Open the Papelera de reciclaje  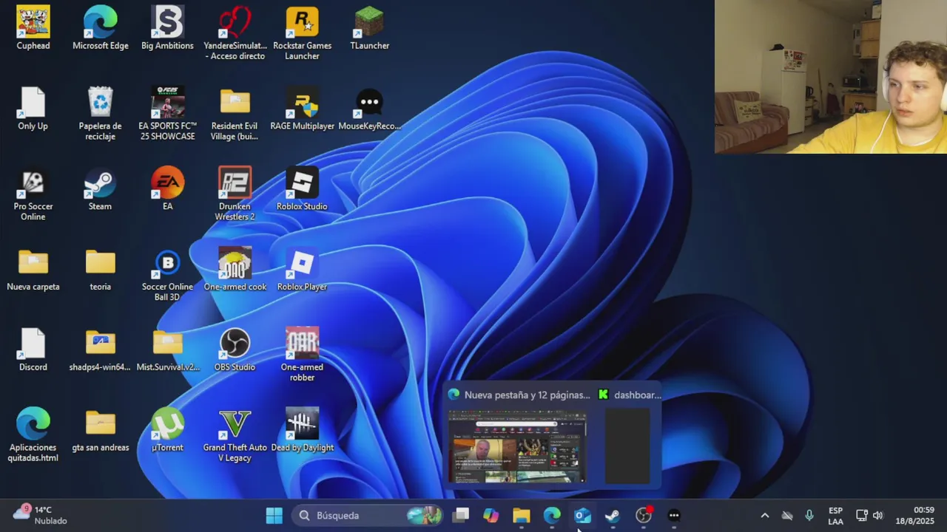[101, 114]
